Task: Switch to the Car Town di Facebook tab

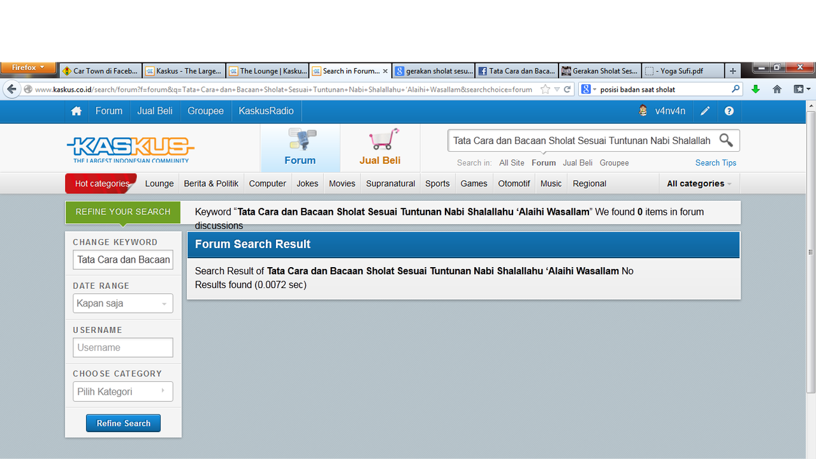Action: pyautogui.click(x=100, y=71)
